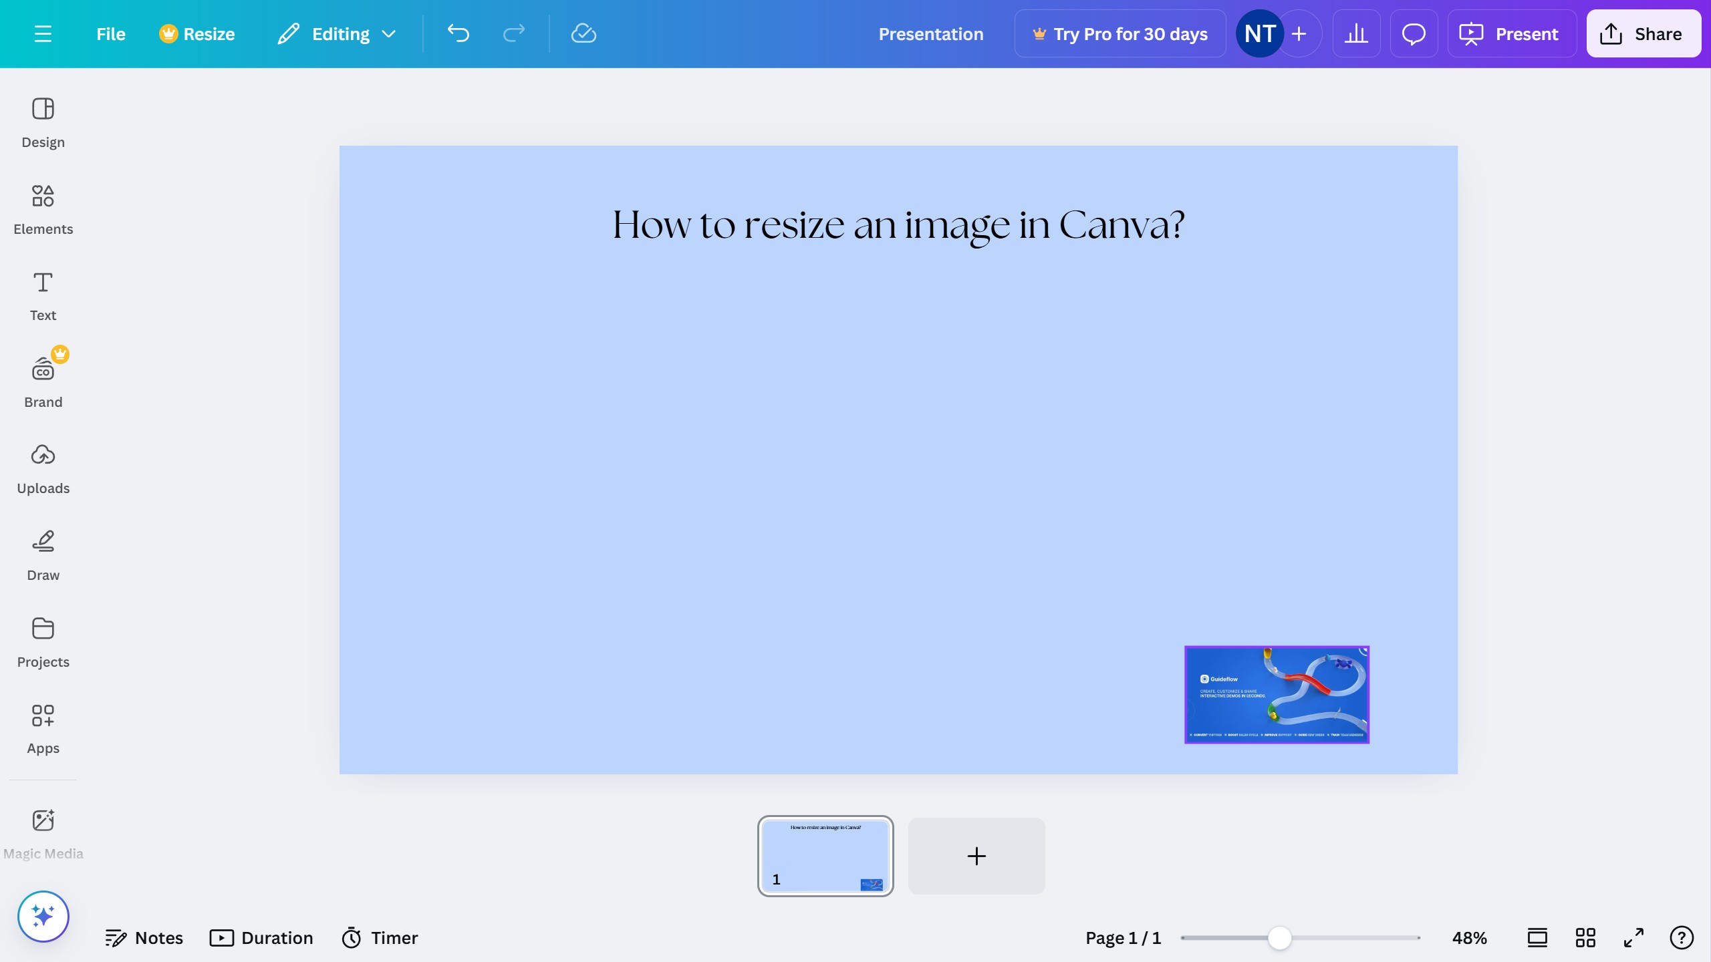Screen dimensions: 1711x962
Task: Click the Present button
Action: tap(1512, 33)
